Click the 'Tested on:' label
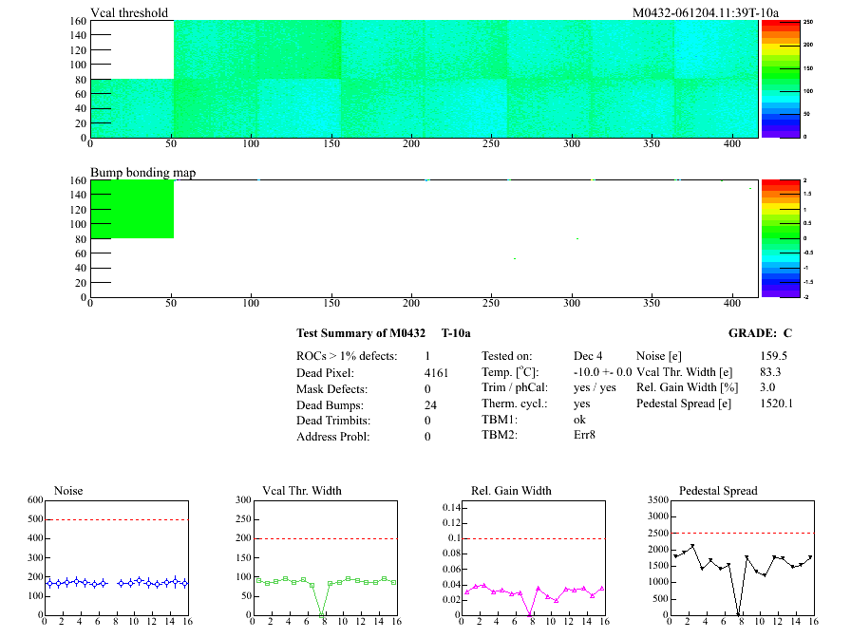 507,356
